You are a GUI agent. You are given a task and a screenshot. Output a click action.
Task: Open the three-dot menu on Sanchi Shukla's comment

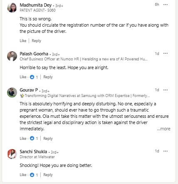(x=166, y=151)
